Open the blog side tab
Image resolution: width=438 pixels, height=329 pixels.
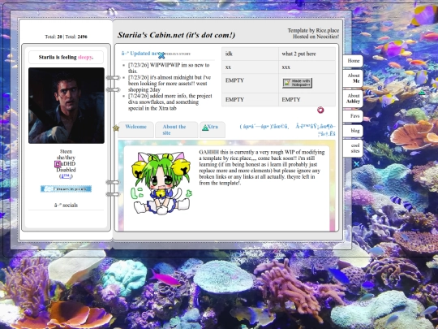point(353,131)
